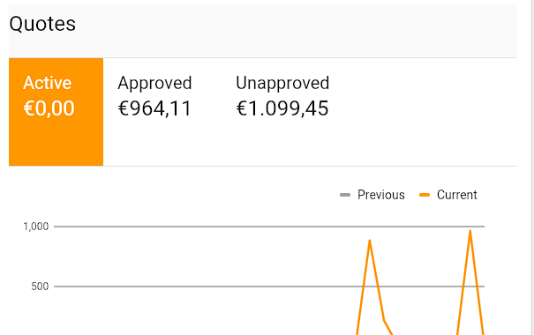The image size is (534, 335).
Task: Open the Unapproved quotes tab
Action: point(282,112)
